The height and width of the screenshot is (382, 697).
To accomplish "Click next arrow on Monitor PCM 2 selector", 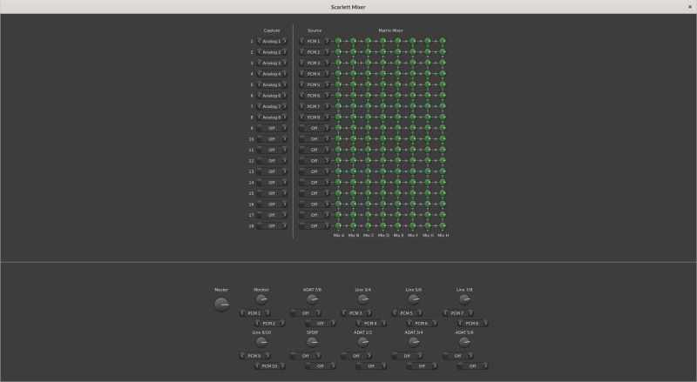I will [282, 324].
